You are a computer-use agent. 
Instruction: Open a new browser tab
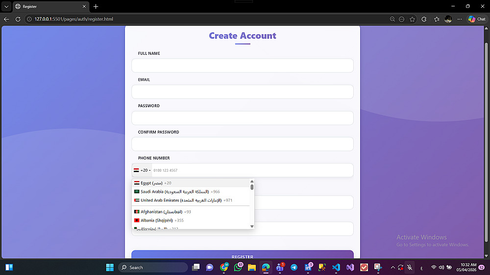(96, 6)
